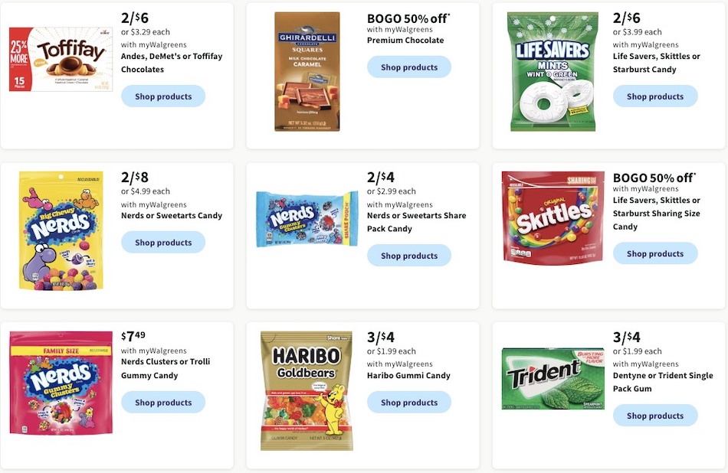Select the Trident Spearmint pack image
Image resolution: width=728 pixels, height=473 pixels.
tap(553, 378)
